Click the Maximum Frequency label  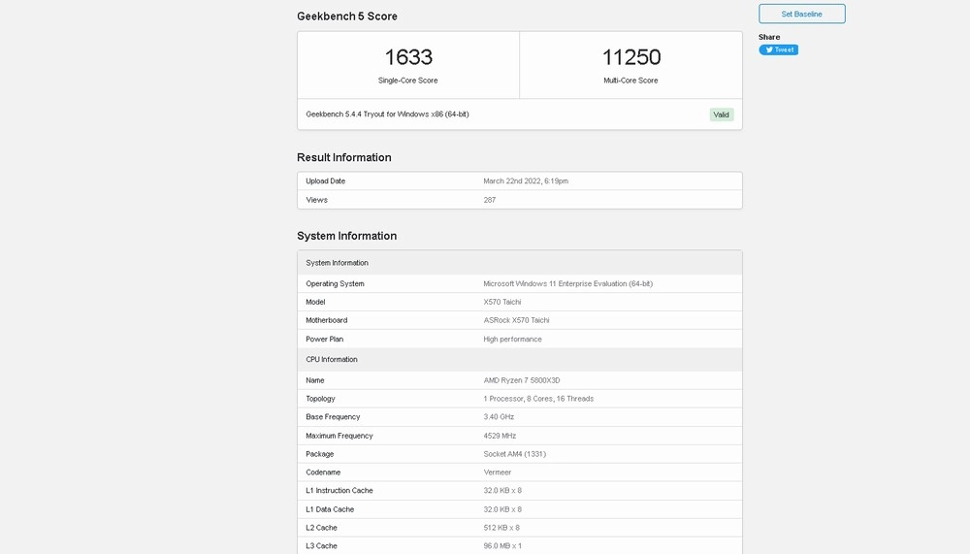pos(339,436)
